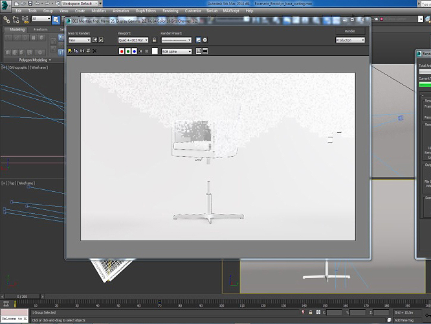The image size is (431, 324).
Task: Open the Rendering menu
Action: click(170, 11)
